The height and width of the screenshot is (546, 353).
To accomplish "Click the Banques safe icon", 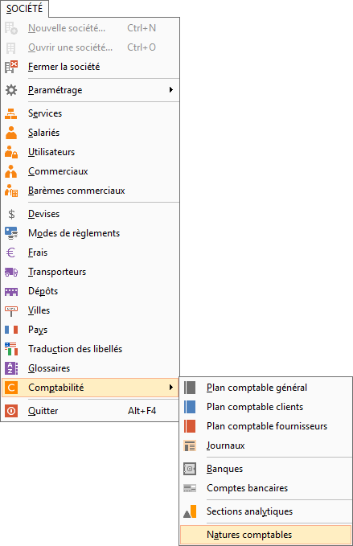I will click(190, 469).
